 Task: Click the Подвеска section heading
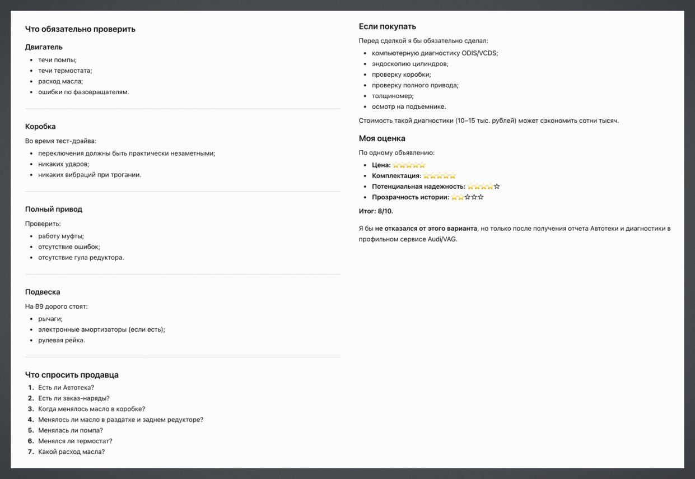click(43, 292)
